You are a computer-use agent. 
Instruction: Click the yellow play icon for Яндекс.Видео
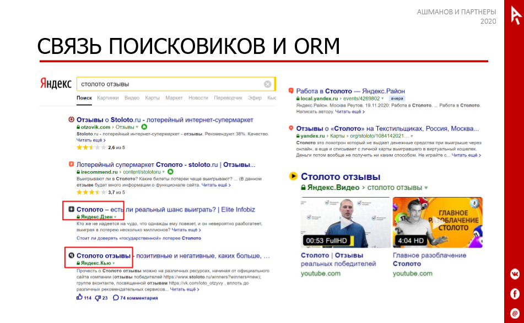(293, 176)
